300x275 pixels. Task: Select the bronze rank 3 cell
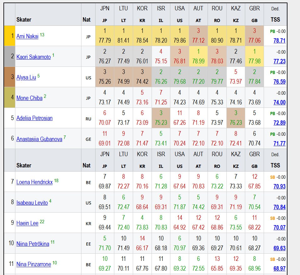[x=9, y=77]
